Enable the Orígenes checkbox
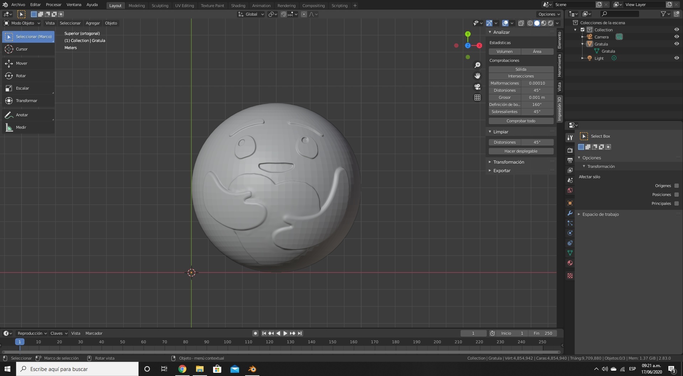Image resolution: width=683 pixels, height=376 pixels. [x=676, y=185]
